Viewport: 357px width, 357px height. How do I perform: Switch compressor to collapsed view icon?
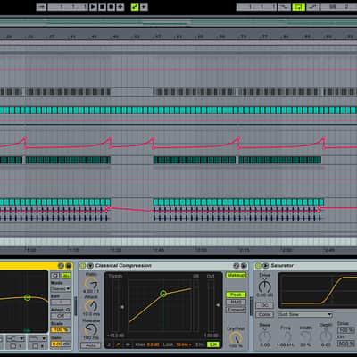110,345
